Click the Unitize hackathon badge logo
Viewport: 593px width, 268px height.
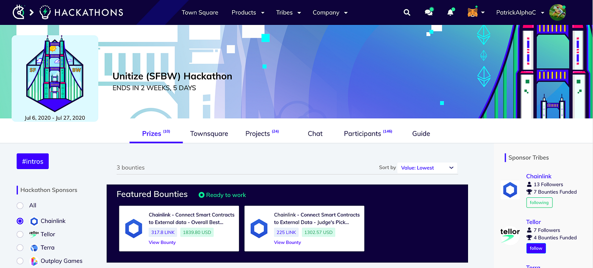[55, 74]
